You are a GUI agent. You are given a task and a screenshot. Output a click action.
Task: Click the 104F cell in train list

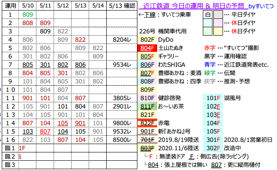pyautogui.click(x=213, y=123)
